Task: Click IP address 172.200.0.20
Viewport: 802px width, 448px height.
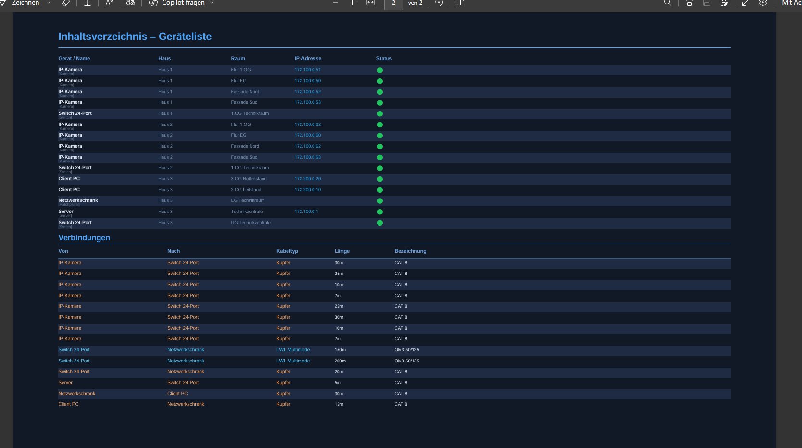Action: click(x=308, y=179)
